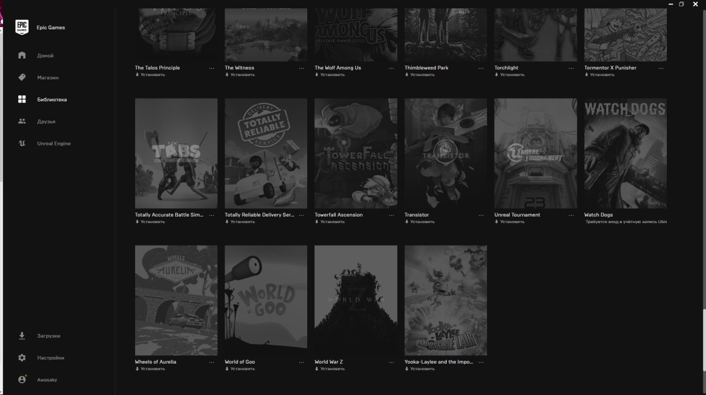Click Установить under Unreal Tournament
Viewport: 706px width, 395px height.
coord(510,222)
